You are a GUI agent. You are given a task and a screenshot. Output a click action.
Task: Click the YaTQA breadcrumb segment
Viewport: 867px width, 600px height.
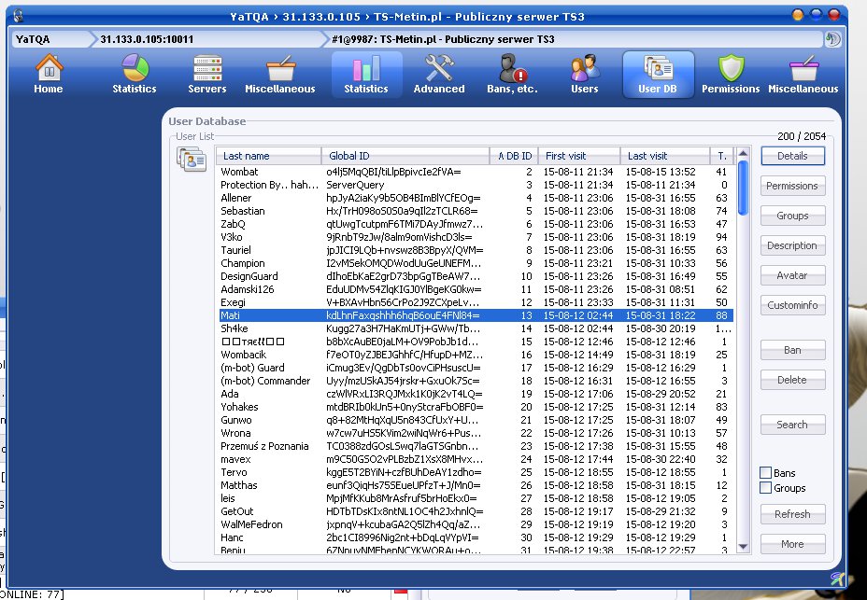click(50, 39)
